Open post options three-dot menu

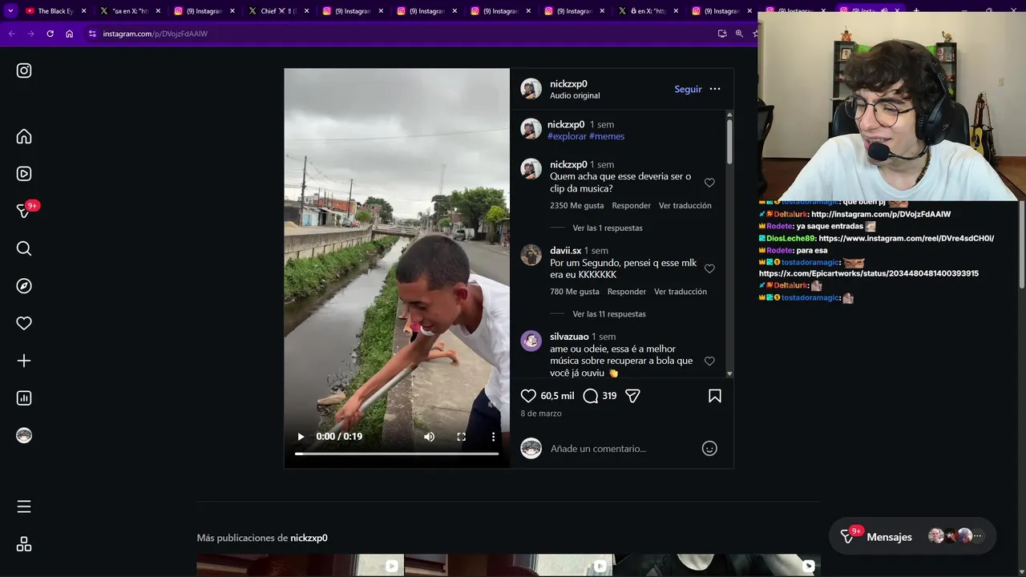pyautogui.click(x=715, y=89)
